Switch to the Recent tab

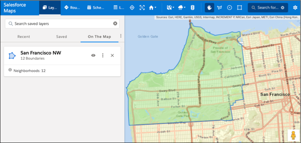point(24,36)
